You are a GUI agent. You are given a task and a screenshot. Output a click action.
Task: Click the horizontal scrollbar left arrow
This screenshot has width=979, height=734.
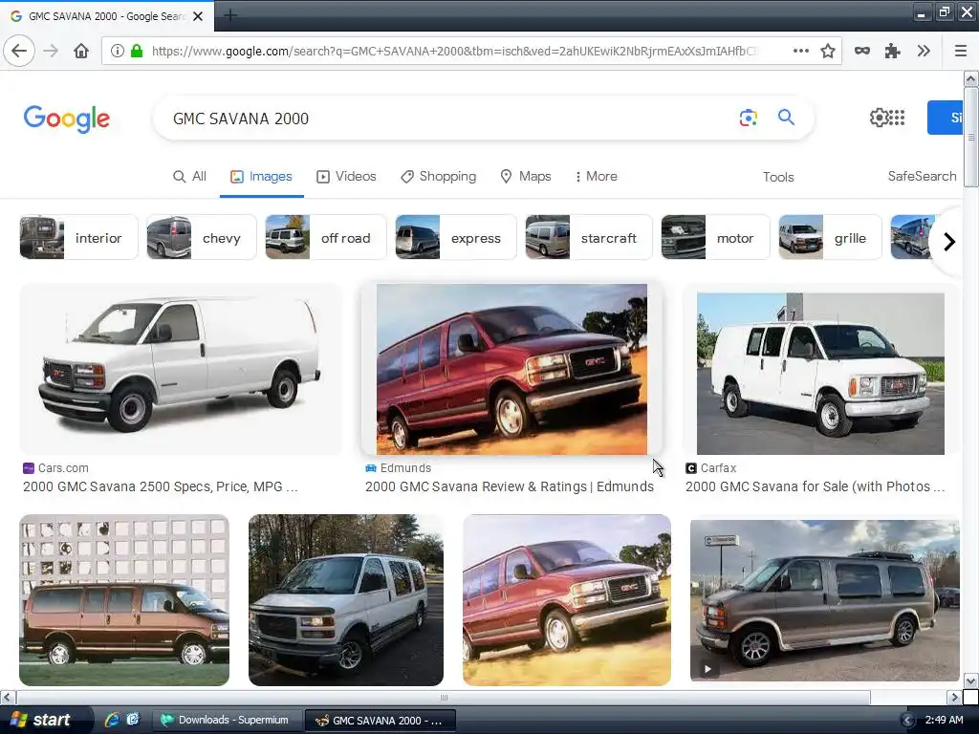8,697
